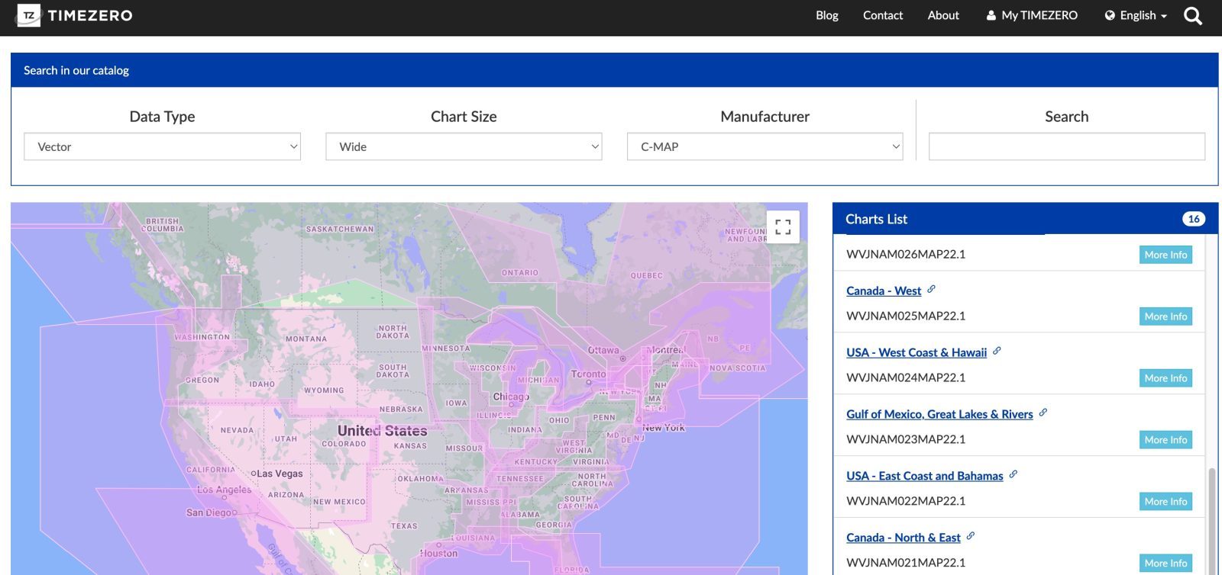Click chart code WVJNAM022MAP22.1
The width and height of the screenshot is (1222, 575).
click(x=906, y=501)
